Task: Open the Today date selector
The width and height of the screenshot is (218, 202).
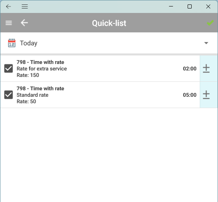Action: [x=109, y=43]
